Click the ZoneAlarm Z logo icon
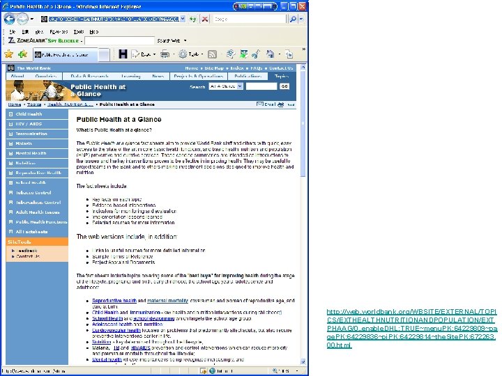 12,40
